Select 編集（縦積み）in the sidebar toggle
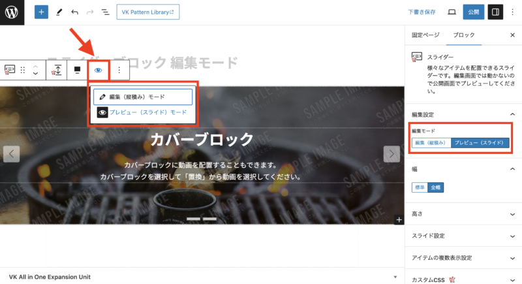The image size is (522, 284). coord(431,142)
